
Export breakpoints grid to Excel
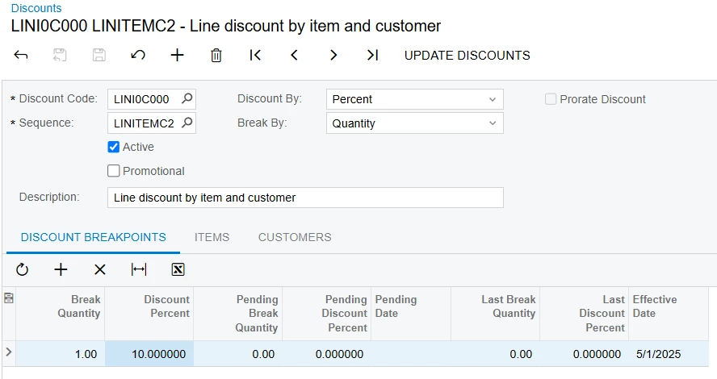(178, 270)
